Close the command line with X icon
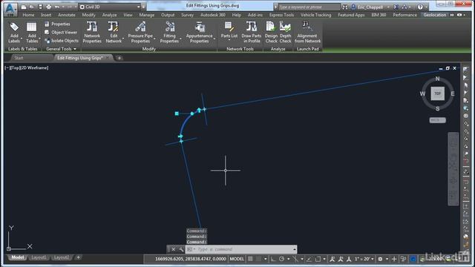 [173, 249]
